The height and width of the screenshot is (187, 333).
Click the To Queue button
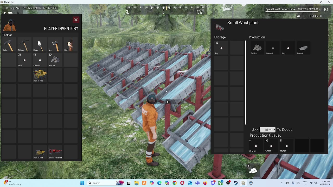[285, 130]
